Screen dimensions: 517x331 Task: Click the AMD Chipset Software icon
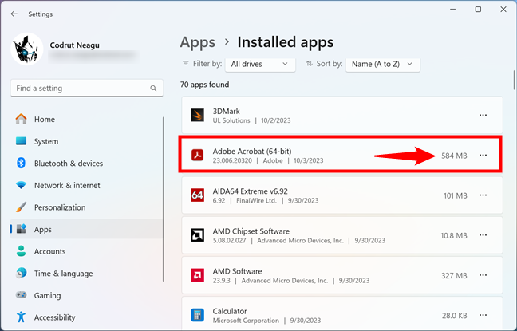[197, 235]
